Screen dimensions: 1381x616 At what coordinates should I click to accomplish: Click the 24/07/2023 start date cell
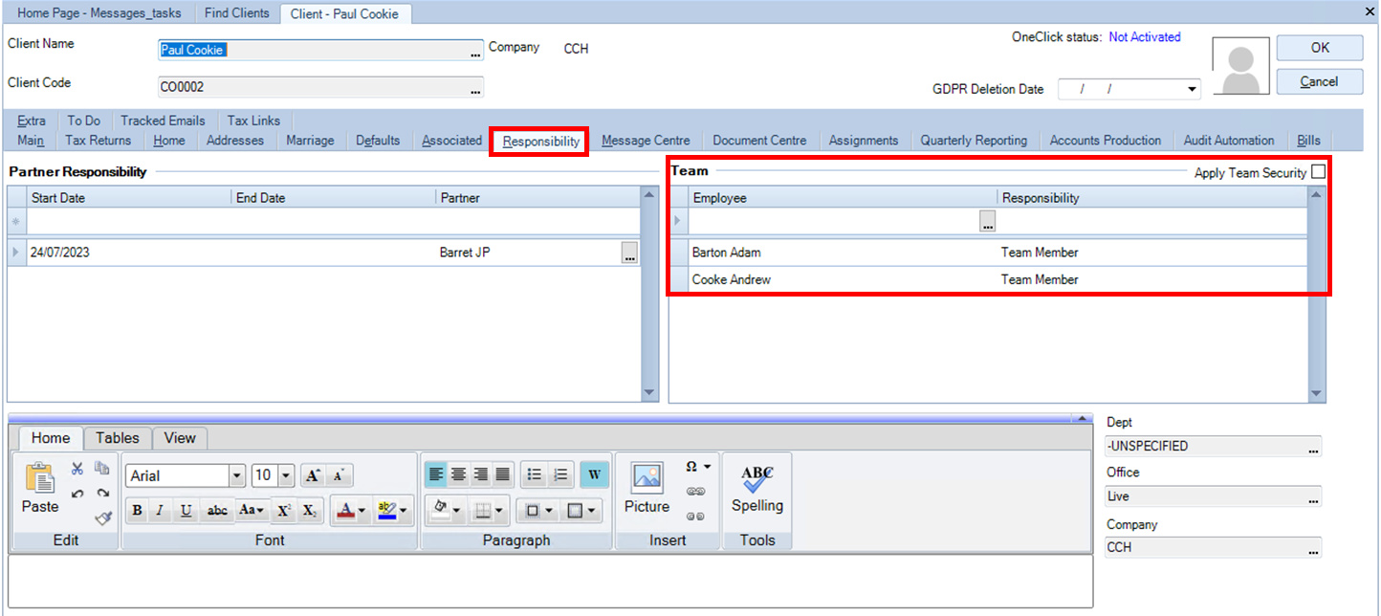pos(129,253)
